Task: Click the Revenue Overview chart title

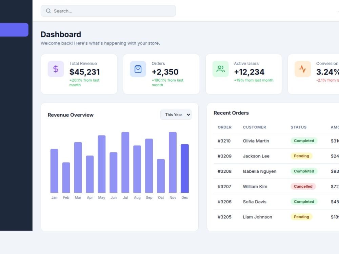Action: pos(71,115)
